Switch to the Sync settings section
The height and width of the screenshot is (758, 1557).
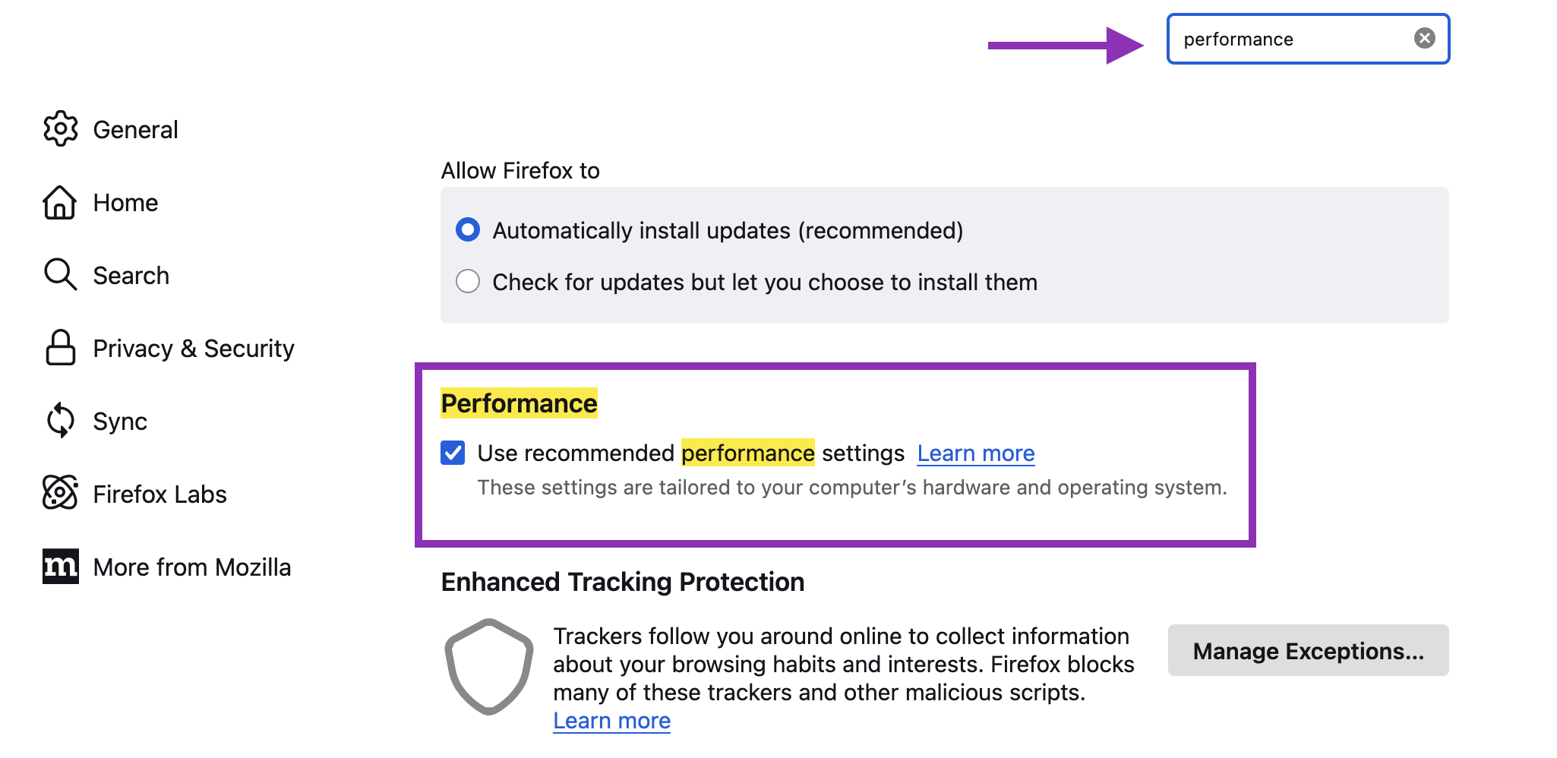click(x=119, y=420)
